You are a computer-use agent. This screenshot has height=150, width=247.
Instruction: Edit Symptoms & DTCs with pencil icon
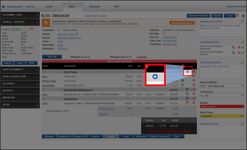[x=242, y=21]
